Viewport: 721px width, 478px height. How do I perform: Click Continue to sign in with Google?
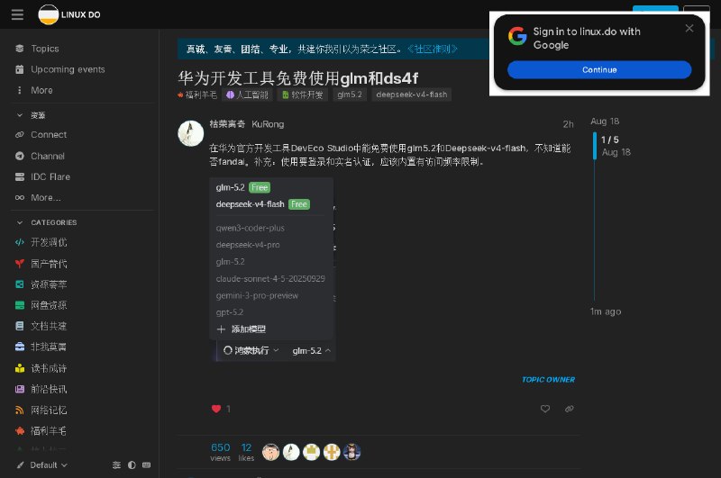tap(599, 70)
